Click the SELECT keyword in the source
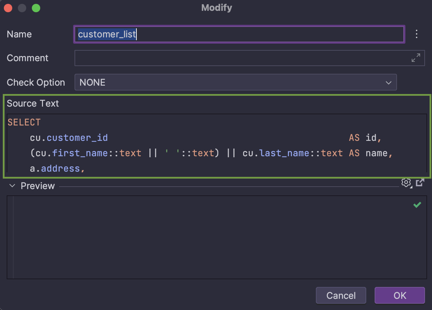The image size is (432, 310). tap(24, 122)
